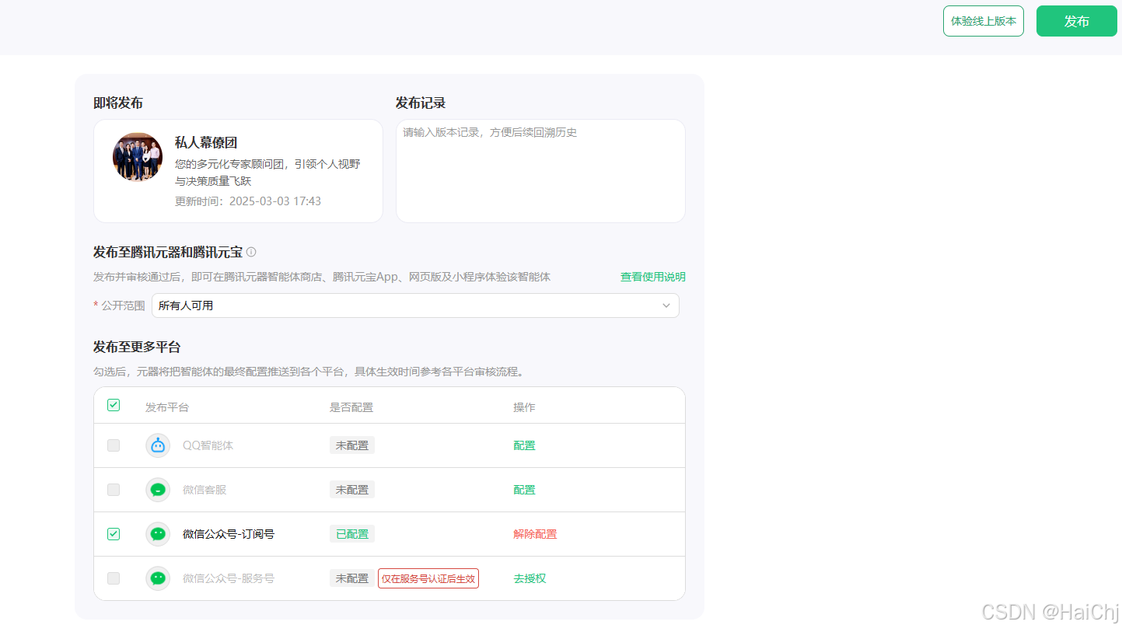Focus the 发布记录 version notes text area
The image size is (1122, 632).
(x=540, y=171)
